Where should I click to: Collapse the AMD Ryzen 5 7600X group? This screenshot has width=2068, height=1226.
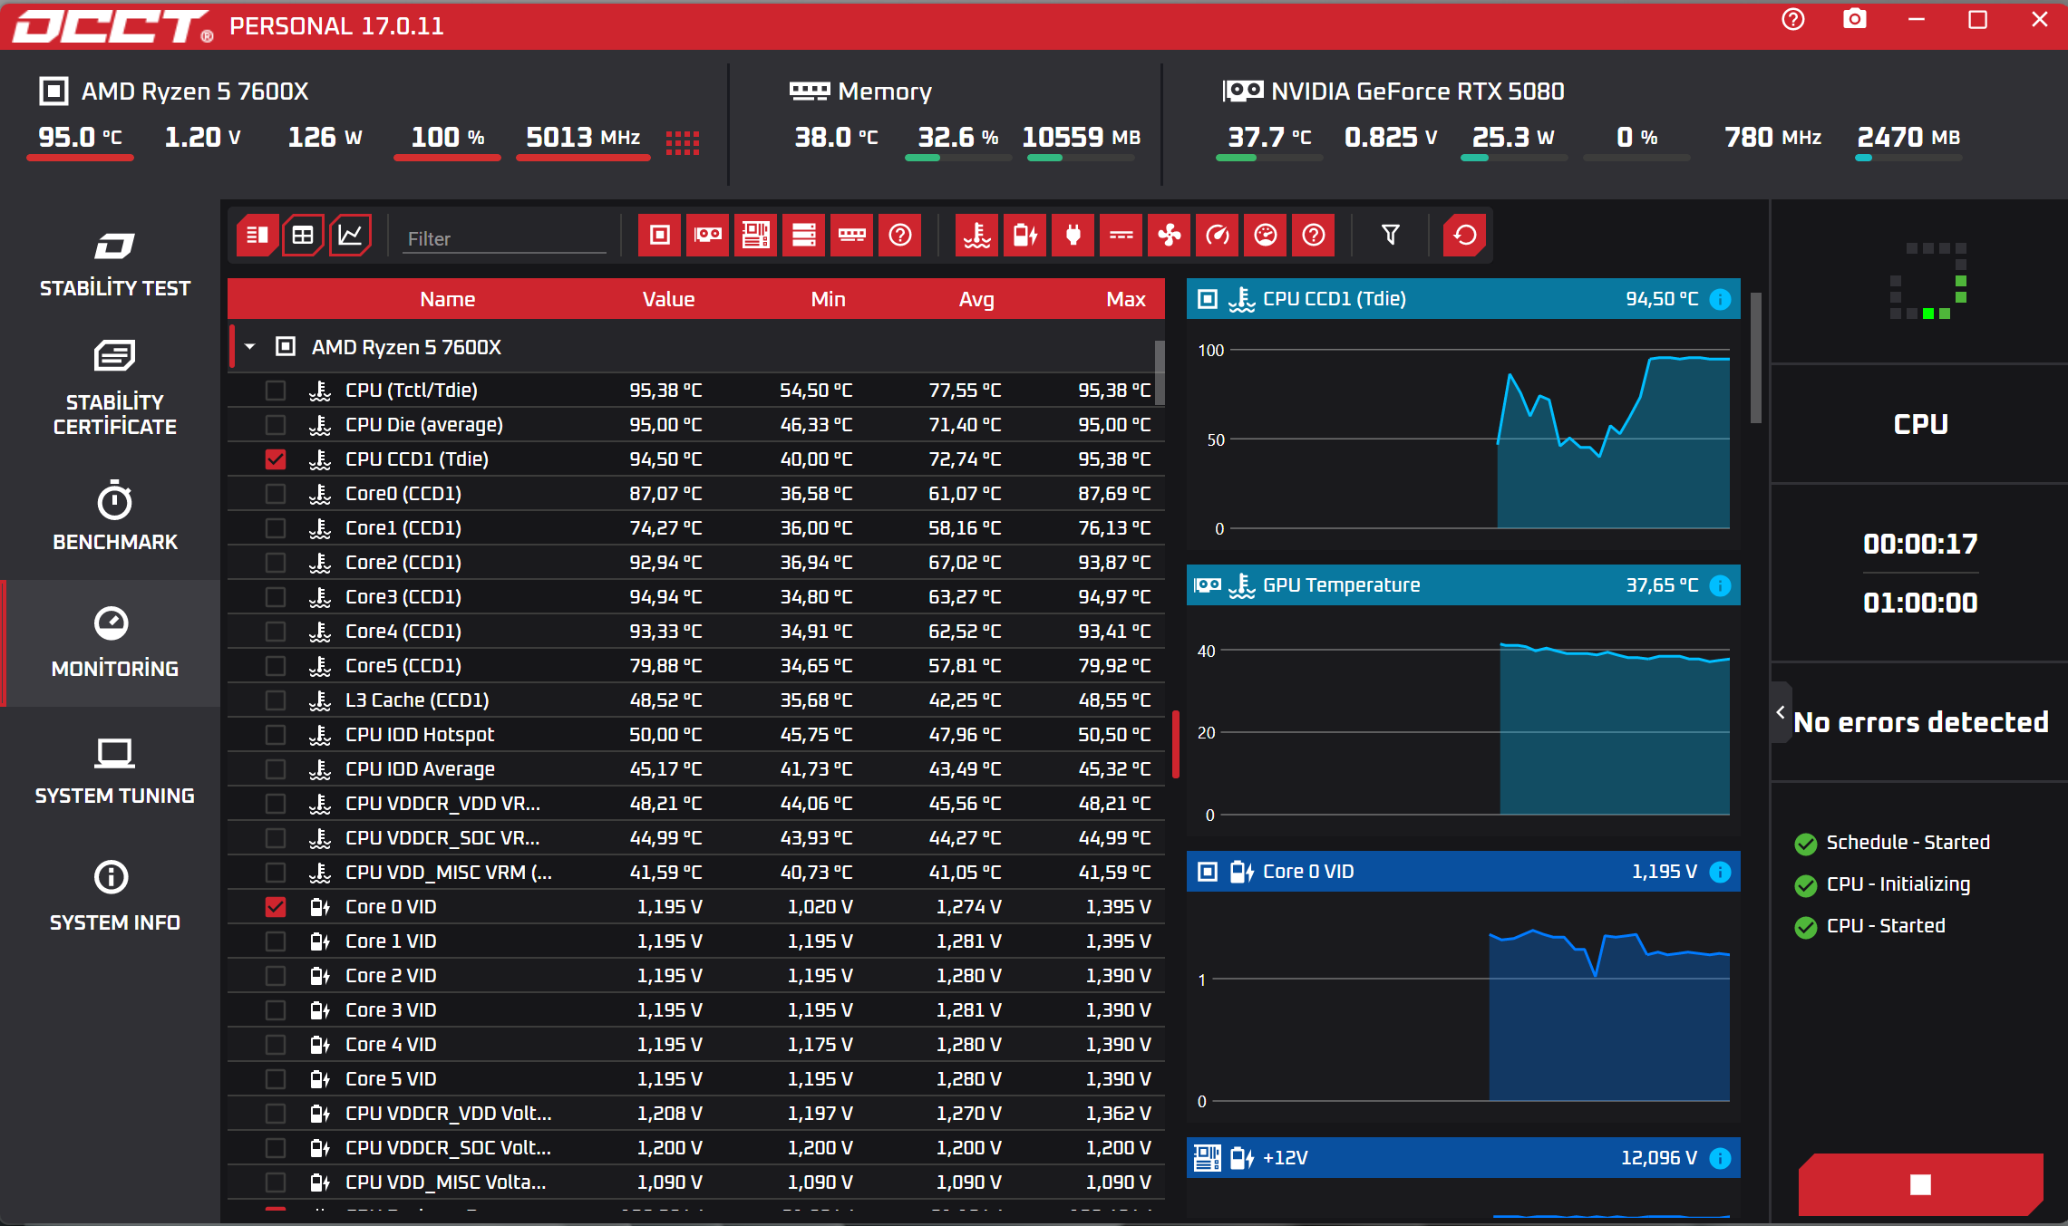250,347
